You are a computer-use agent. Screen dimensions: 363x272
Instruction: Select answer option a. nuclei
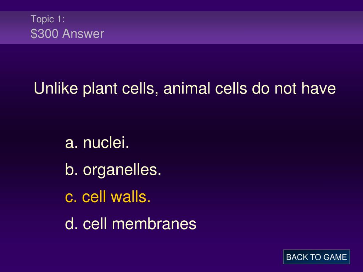[x=97, y=142]
